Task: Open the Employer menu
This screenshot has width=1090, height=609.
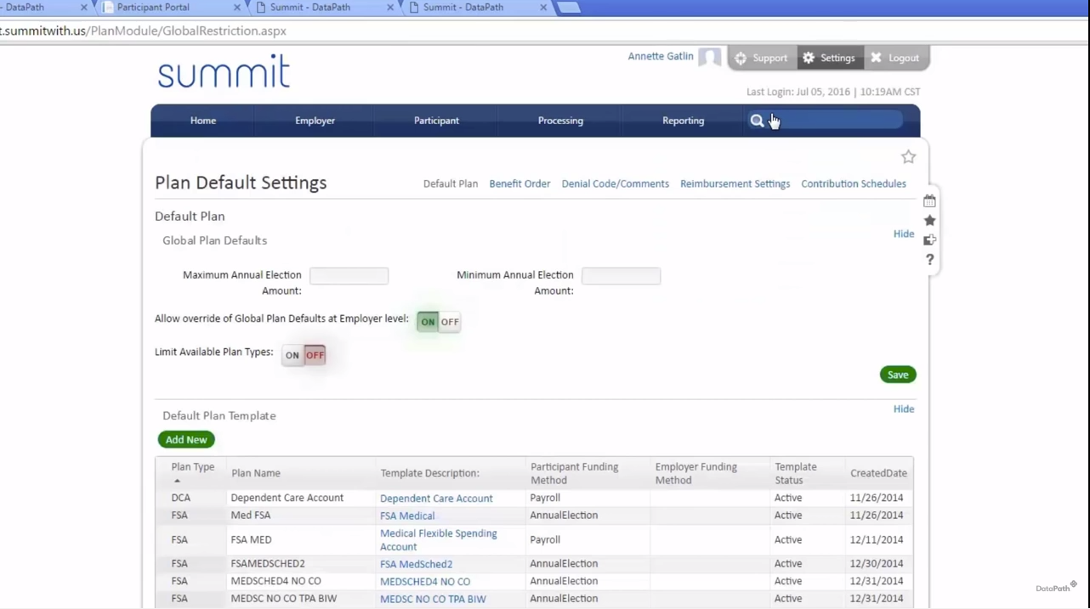Action: [315, 121]
